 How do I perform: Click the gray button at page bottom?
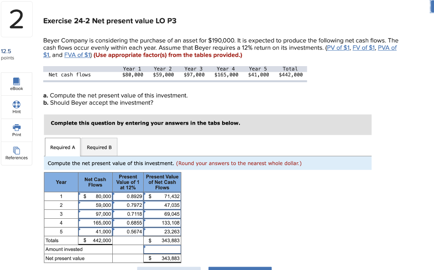[x=169, y=268]
